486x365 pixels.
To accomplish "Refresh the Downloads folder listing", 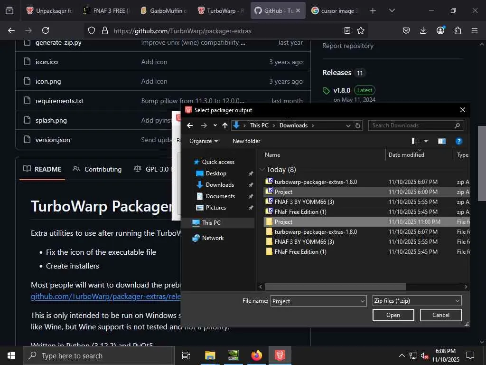I will tap(358, 125).
